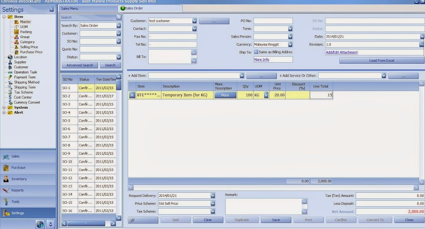Open the Tools module icon
The width and height of the screenshot is (425, 229).
6,202
